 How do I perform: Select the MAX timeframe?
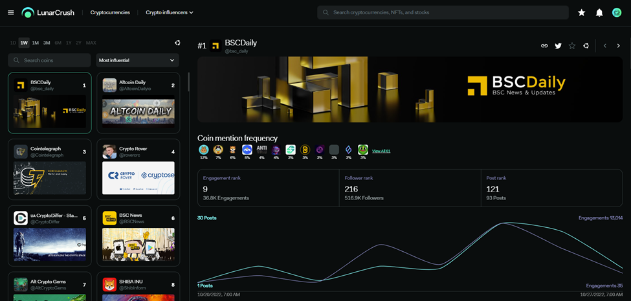[91, 43]
